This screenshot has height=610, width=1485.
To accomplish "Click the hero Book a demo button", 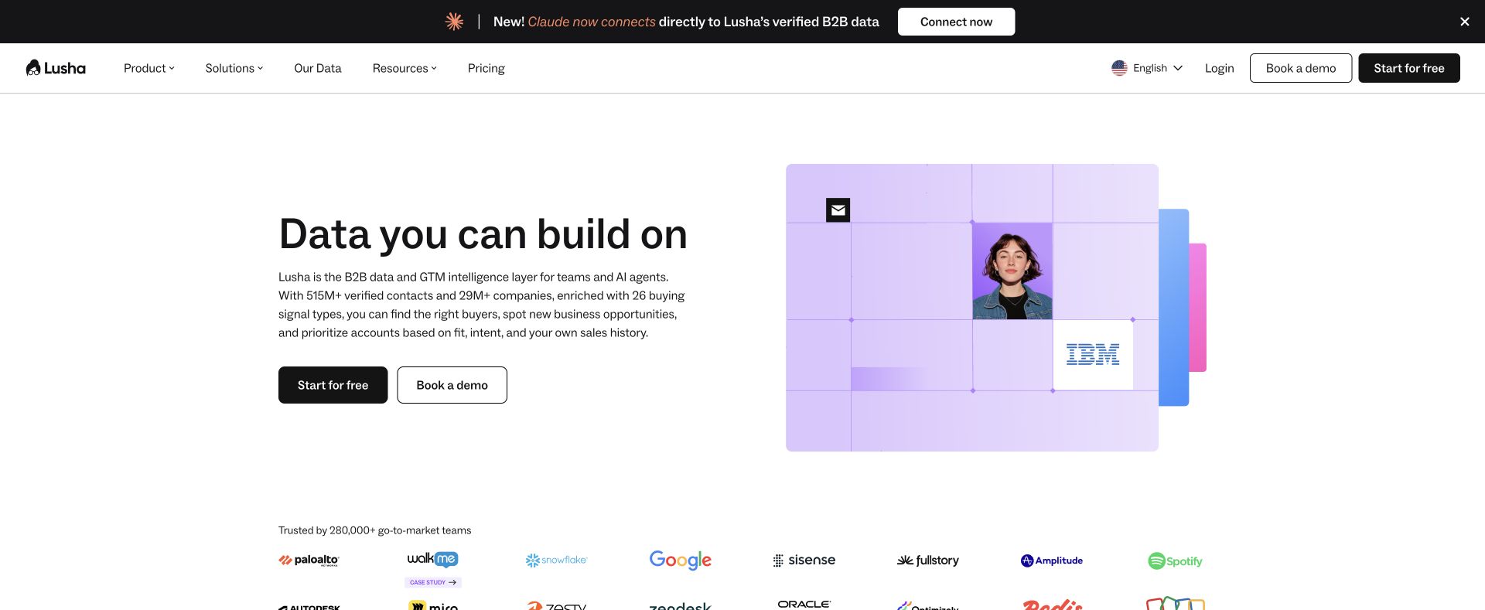I will point(452,385).
